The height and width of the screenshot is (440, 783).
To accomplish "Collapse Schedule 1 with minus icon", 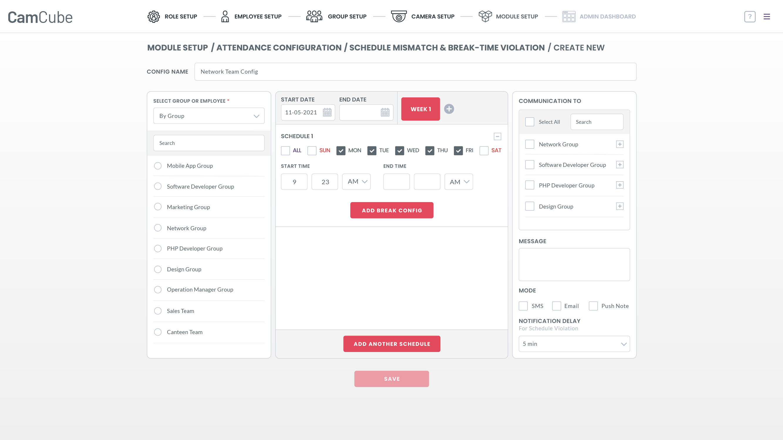I will pyautogui.click(x=497, y=136).
